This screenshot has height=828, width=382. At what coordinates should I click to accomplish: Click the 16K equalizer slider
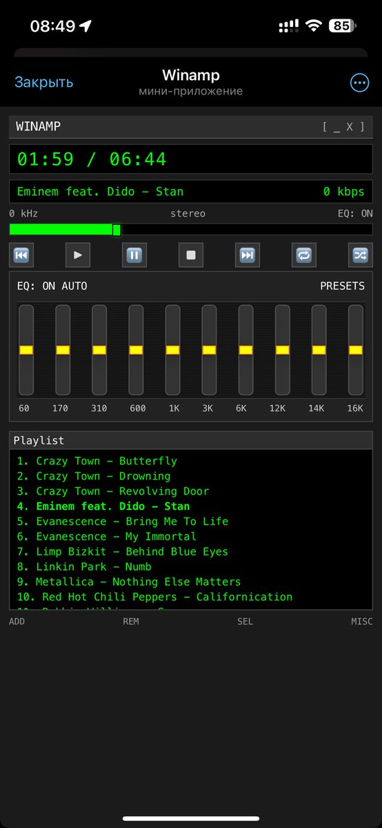(x=356, y=350)
